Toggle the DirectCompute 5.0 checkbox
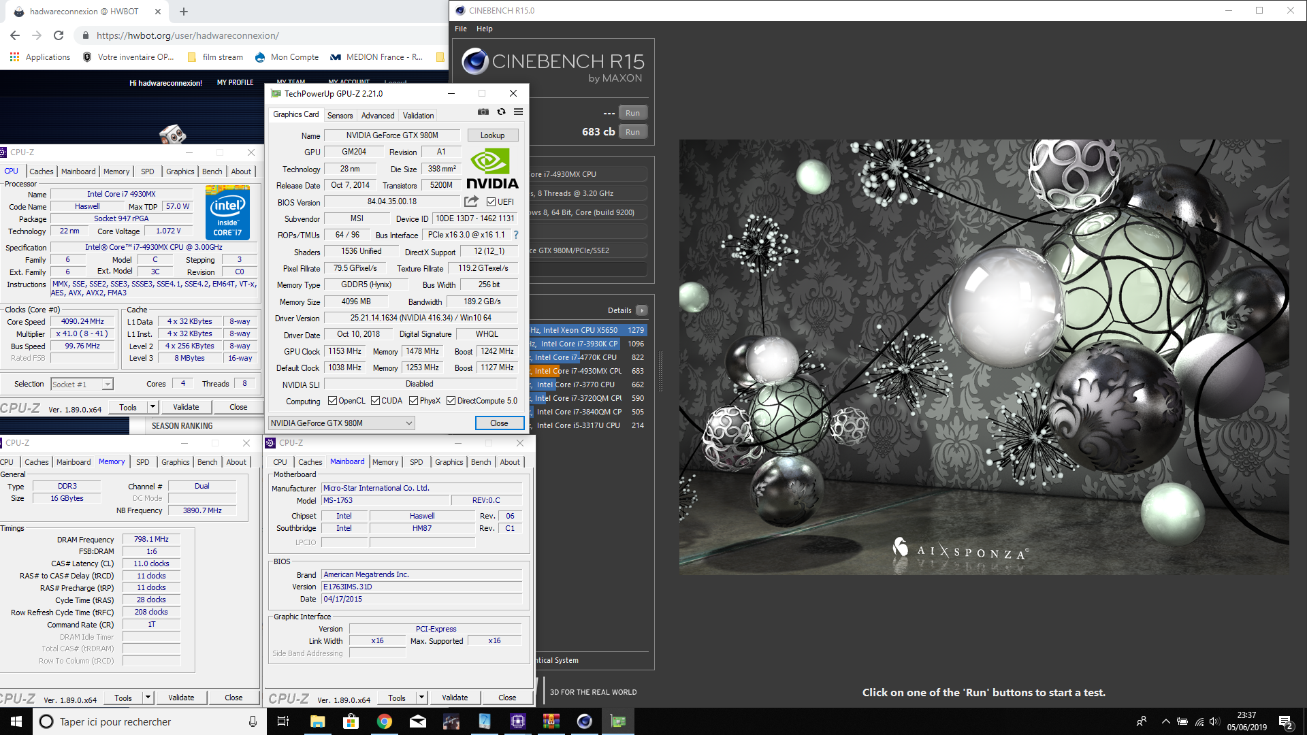 point(451,401)
